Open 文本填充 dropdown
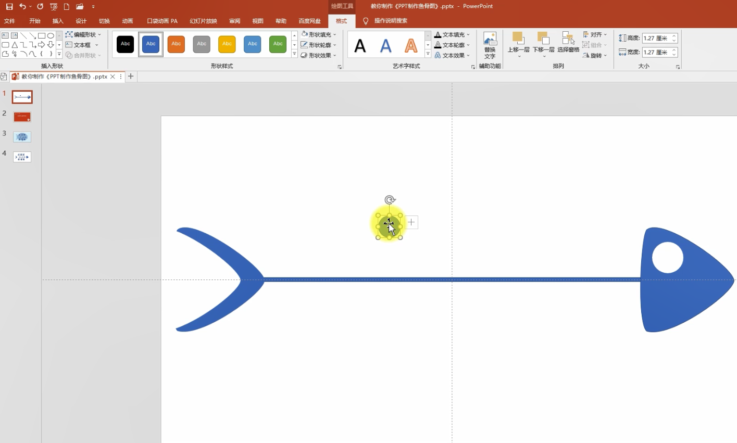 453,35
